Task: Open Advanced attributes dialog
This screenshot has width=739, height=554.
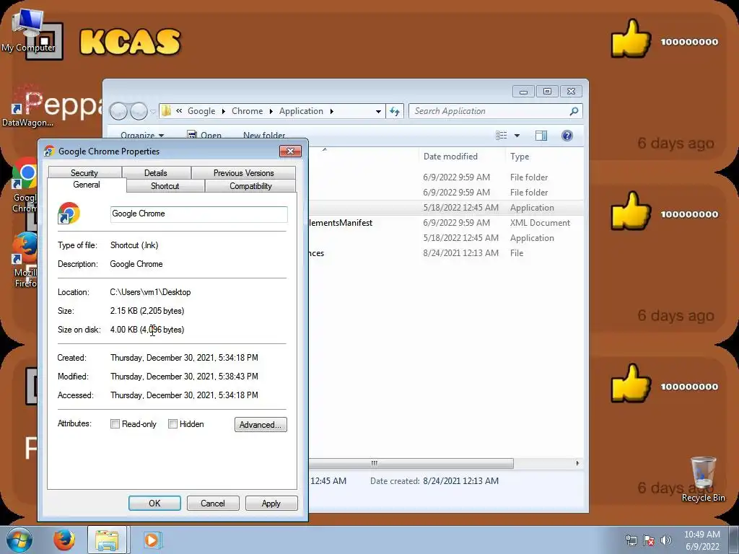Action: 261,424
